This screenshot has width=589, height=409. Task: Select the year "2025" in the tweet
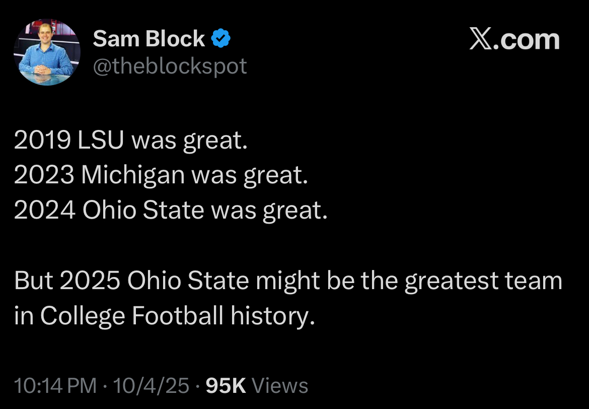[x=90, y=281]
